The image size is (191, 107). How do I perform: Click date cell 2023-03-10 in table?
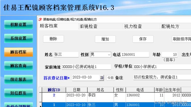pyautogui.click(x=77, y=105)
